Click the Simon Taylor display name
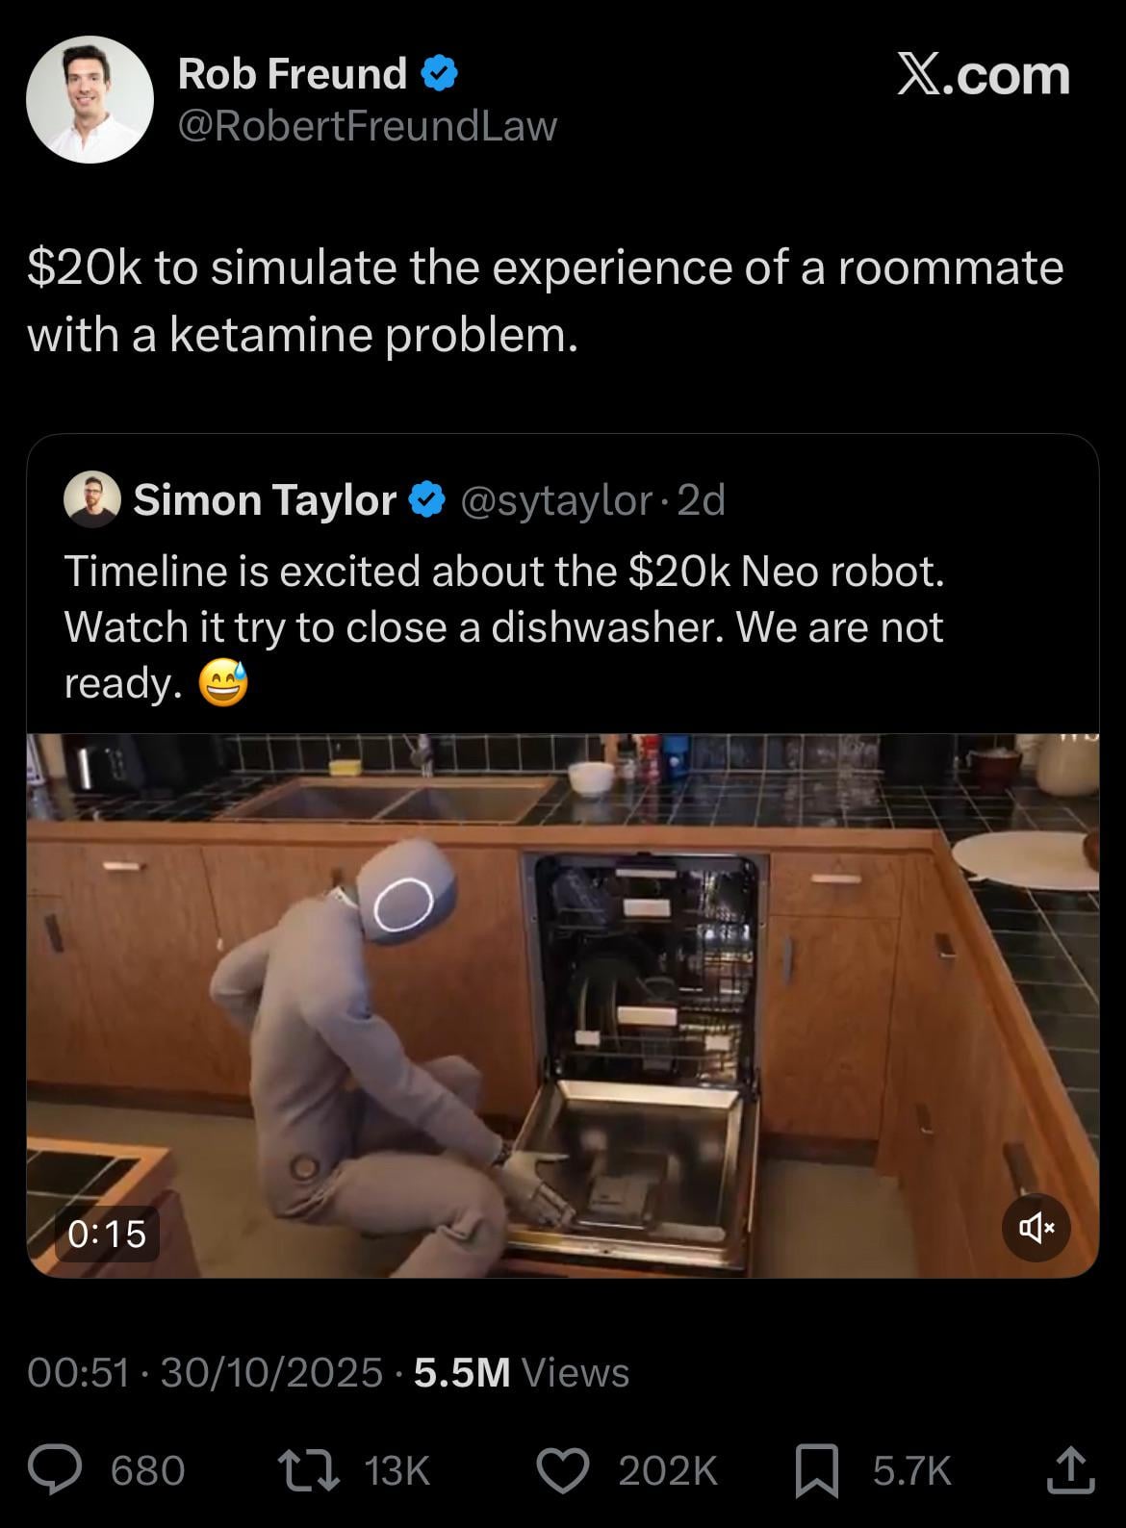Screen dimensions: 1126x1528 tap(265, 500)
